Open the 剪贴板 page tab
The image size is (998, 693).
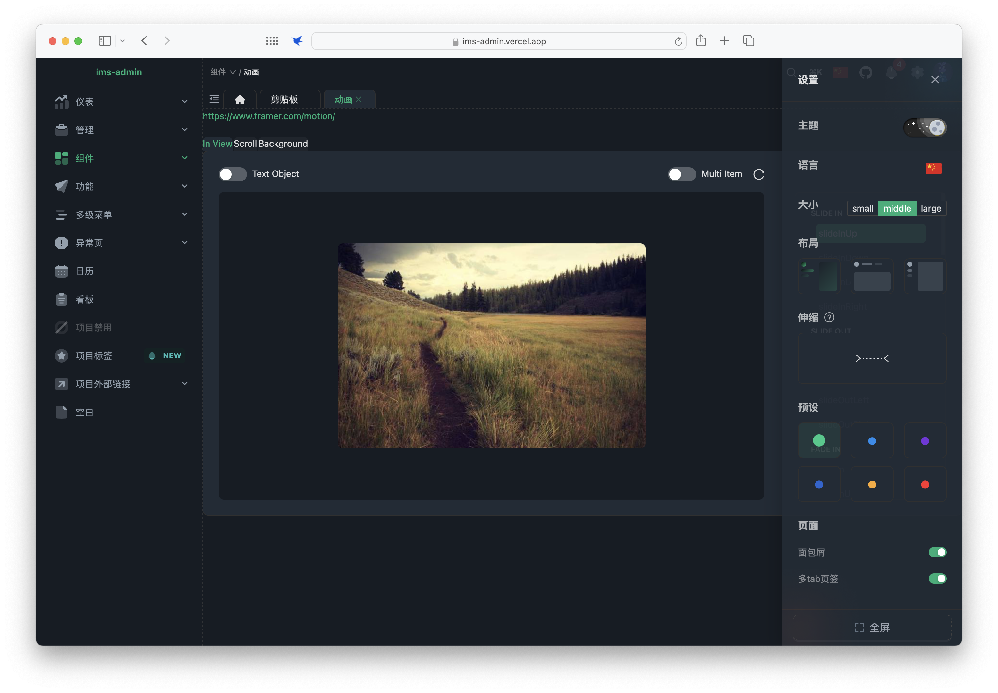click(x=284, y=99)
